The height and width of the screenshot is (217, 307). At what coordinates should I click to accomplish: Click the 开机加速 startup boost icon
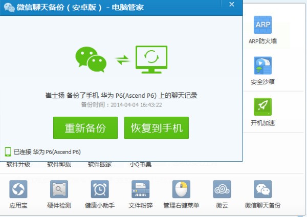pos(263,107)
